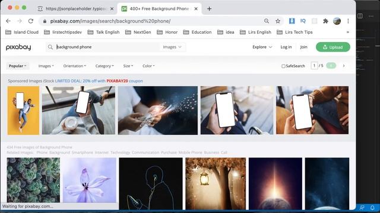Close the 400+ Free Background Phone tab
This screenshot has height=213, width=380.
pos(196,9)
